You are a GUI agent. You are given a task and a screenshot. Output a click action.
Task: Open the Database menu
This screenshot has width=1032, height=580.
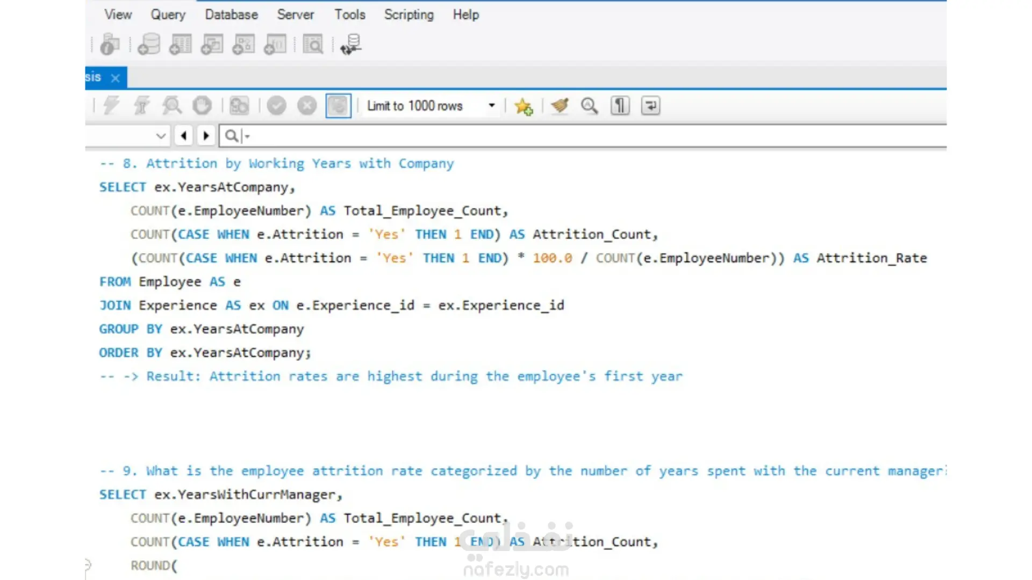coord(231,15)
